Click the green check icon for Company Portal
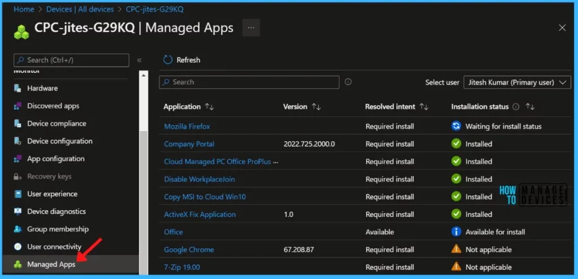578x279 pixels. point(456,144)
